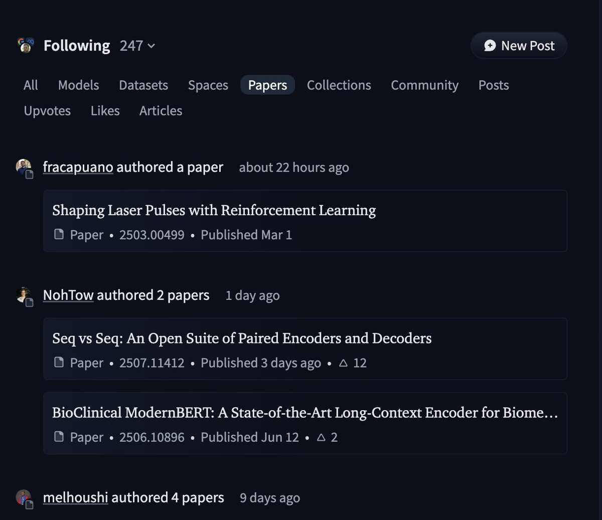
Task: Select the Community filter tab
Action: point(424,85)
